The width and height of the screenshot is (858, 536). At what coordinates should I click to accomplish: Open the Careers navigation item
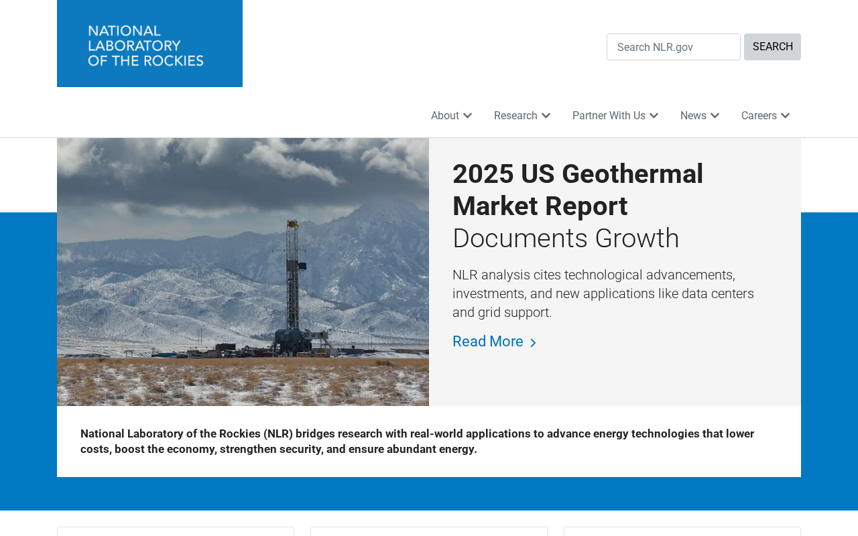759,116
